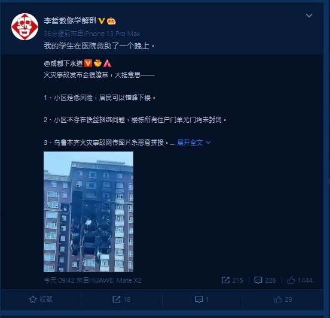Click the 今天 09:42 timestamp of original post
This screenshot has height=318, width=330.
click(x=59, y=280)
